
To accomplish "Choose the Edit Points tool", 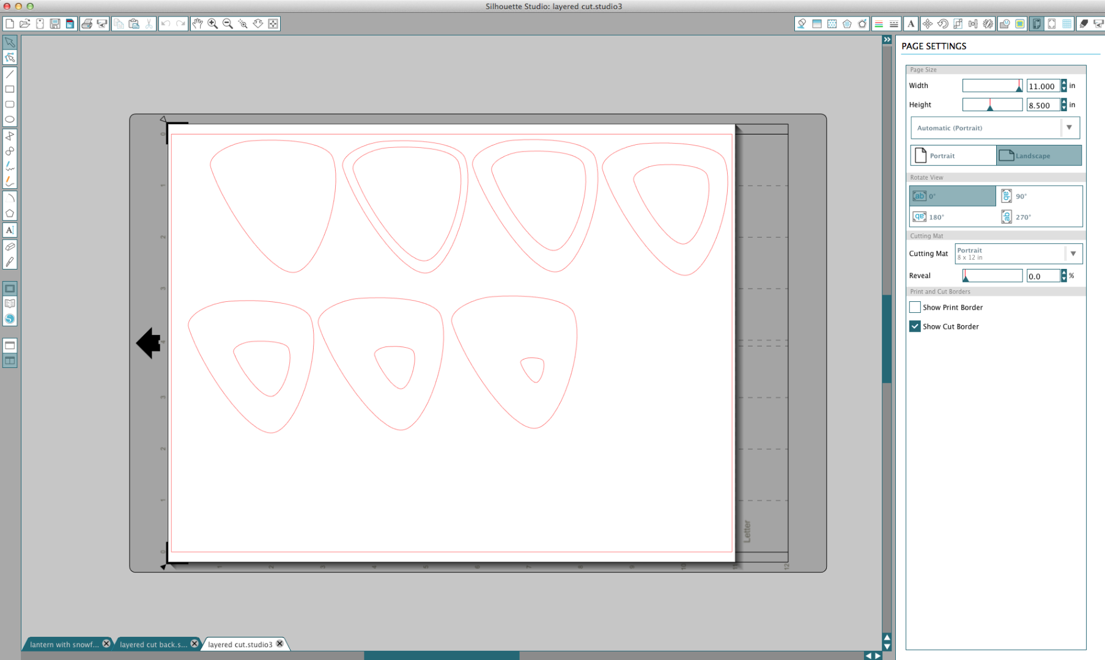I will pos(10,57).
